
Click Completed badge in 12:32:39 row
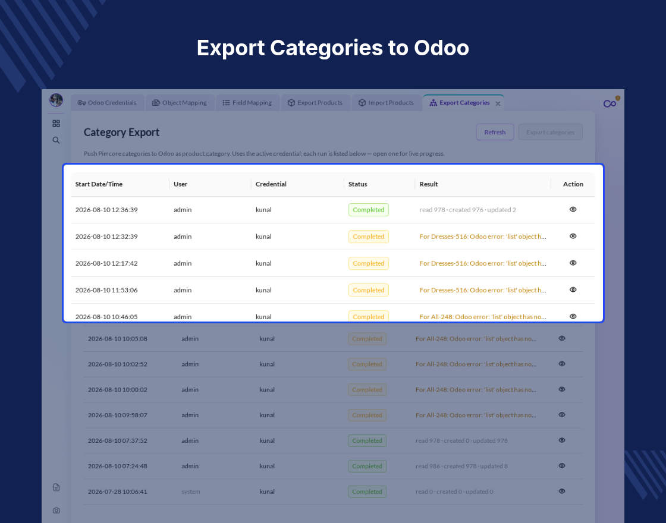pos(369,237)
